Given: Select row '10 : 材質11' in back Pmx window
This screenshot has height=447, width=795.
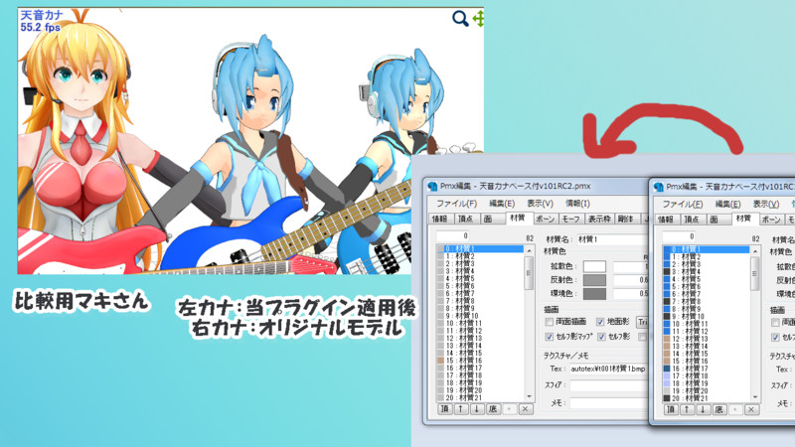Looking at the screenshot, I should (480, 324).
